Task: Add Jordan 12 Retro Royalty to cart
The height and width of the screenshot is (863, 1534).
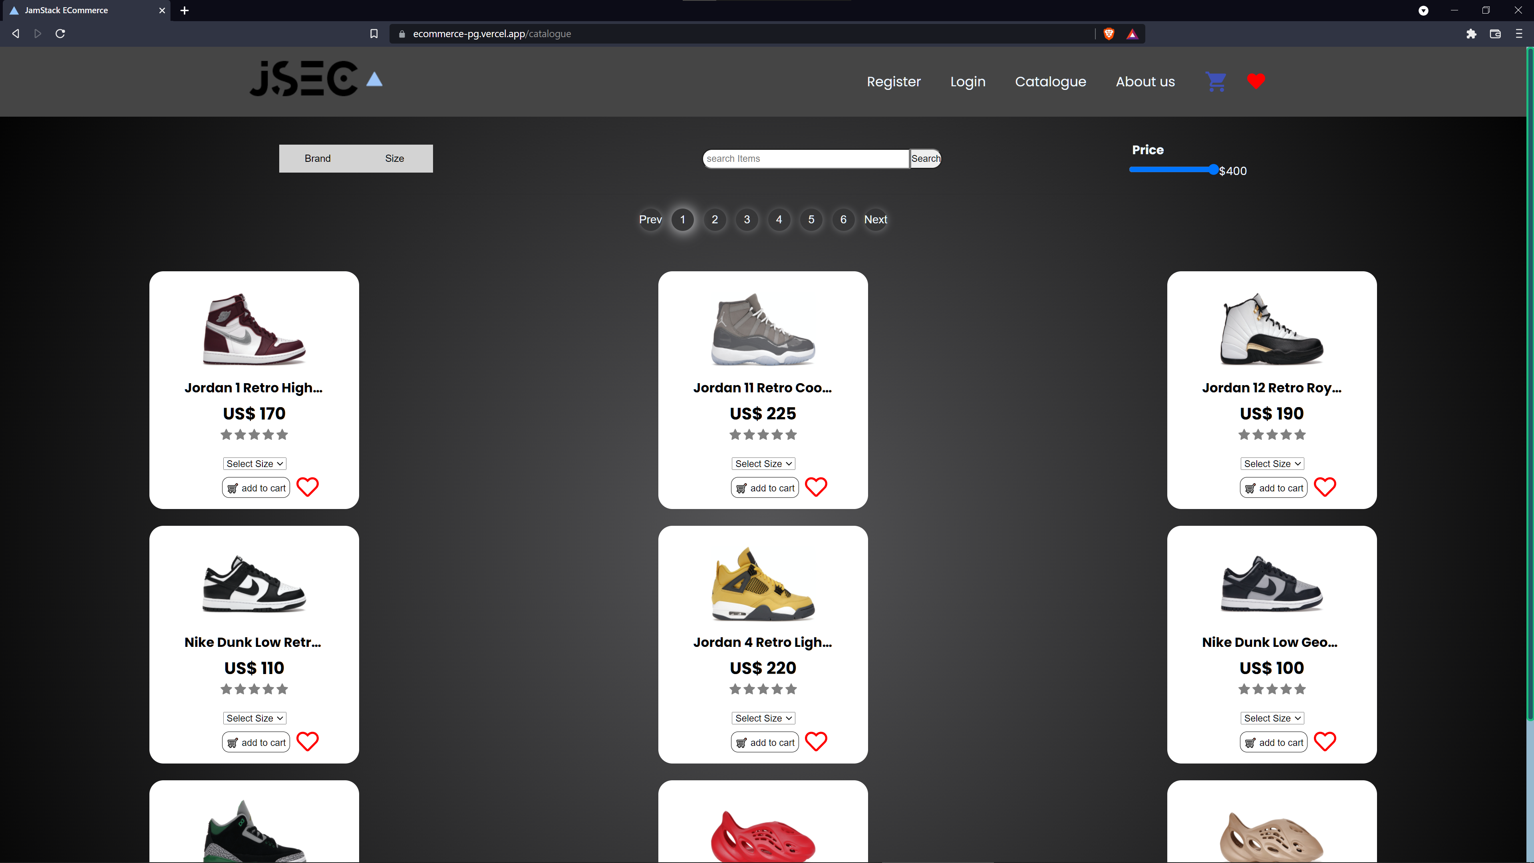Action: pyautogui.click(x=1274, y=488)
